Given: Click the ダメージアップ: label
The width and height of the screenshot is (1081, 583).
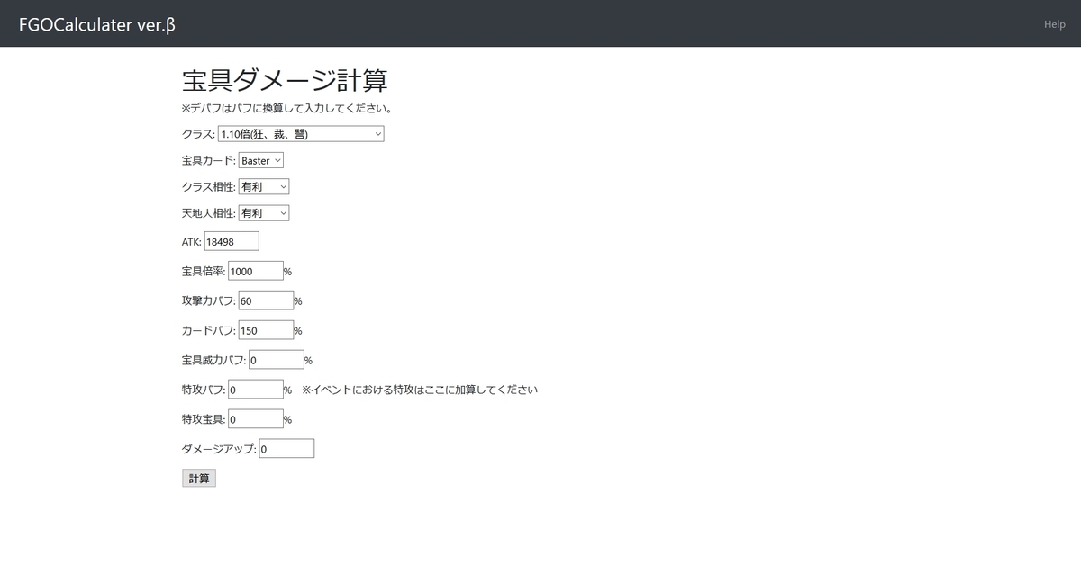Looking at the screenshot, I should [x=219, y=448].
